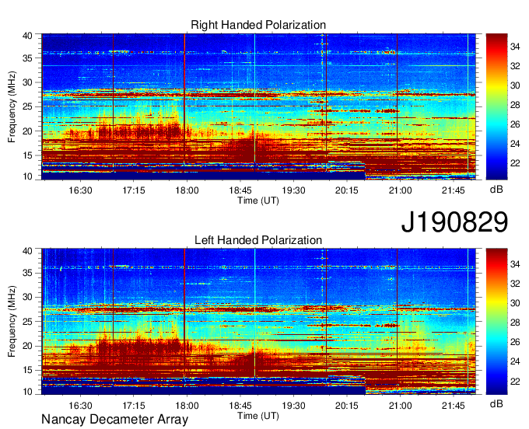Click the Left Handed Polarization color bar

click(x=496, y=322)
